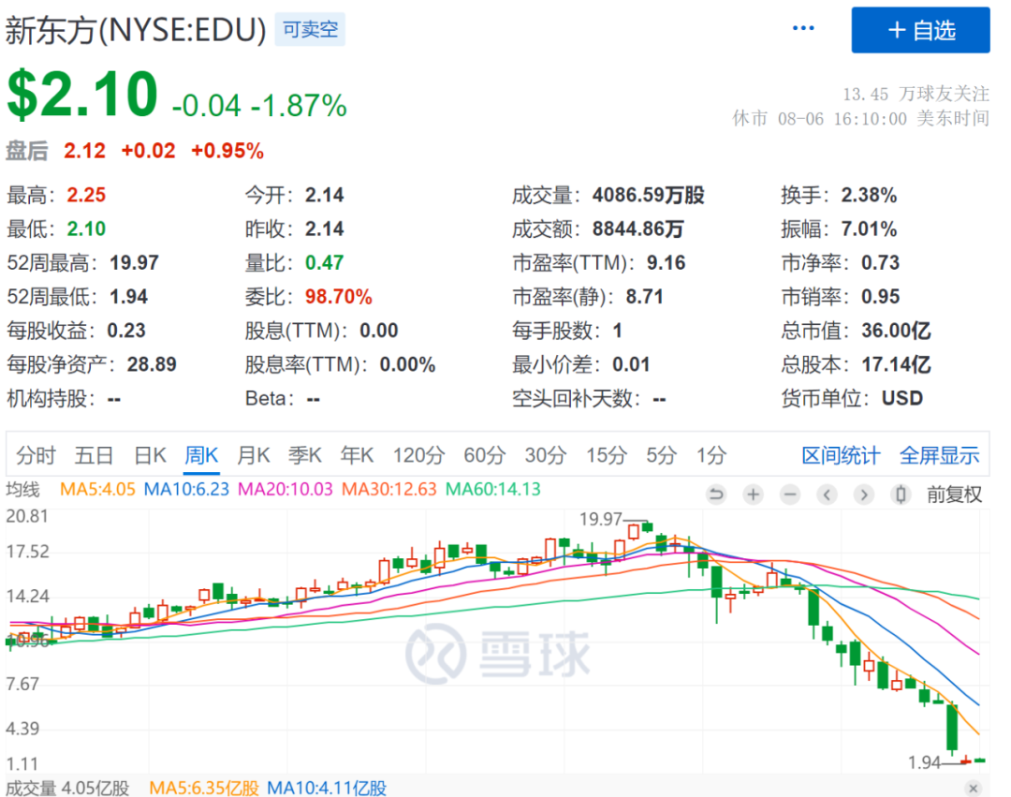Move chart right with the forward chevron
This screenshot has width=1011, height=797.
[864, 494]
